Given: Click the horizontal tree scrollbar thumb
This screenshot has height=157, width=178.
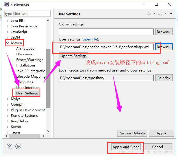Looking at the screenshot, I should pos(24,136).
